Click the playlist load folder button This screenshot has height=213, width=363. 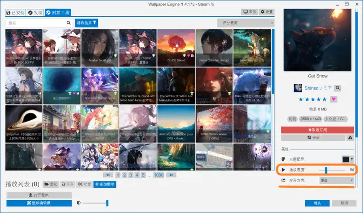click(x=51, y=184)
